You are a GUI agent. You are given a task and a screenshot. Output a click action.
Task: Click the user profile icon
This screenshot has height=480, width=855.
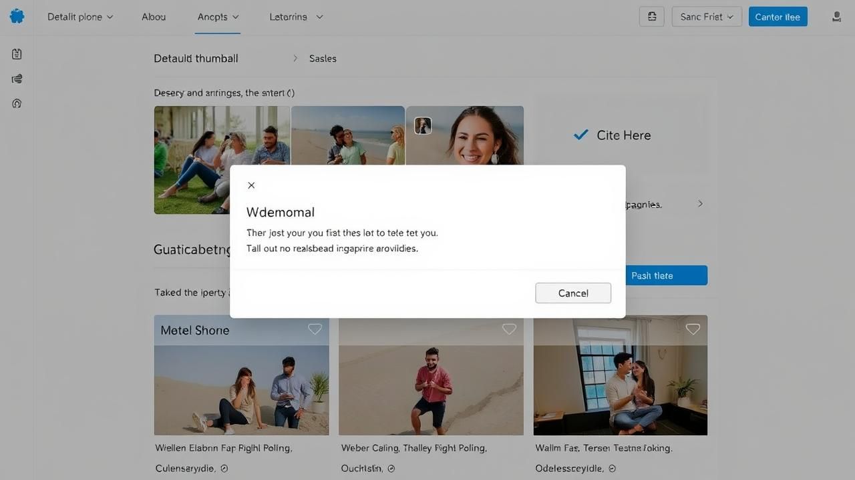pos(836,17)
